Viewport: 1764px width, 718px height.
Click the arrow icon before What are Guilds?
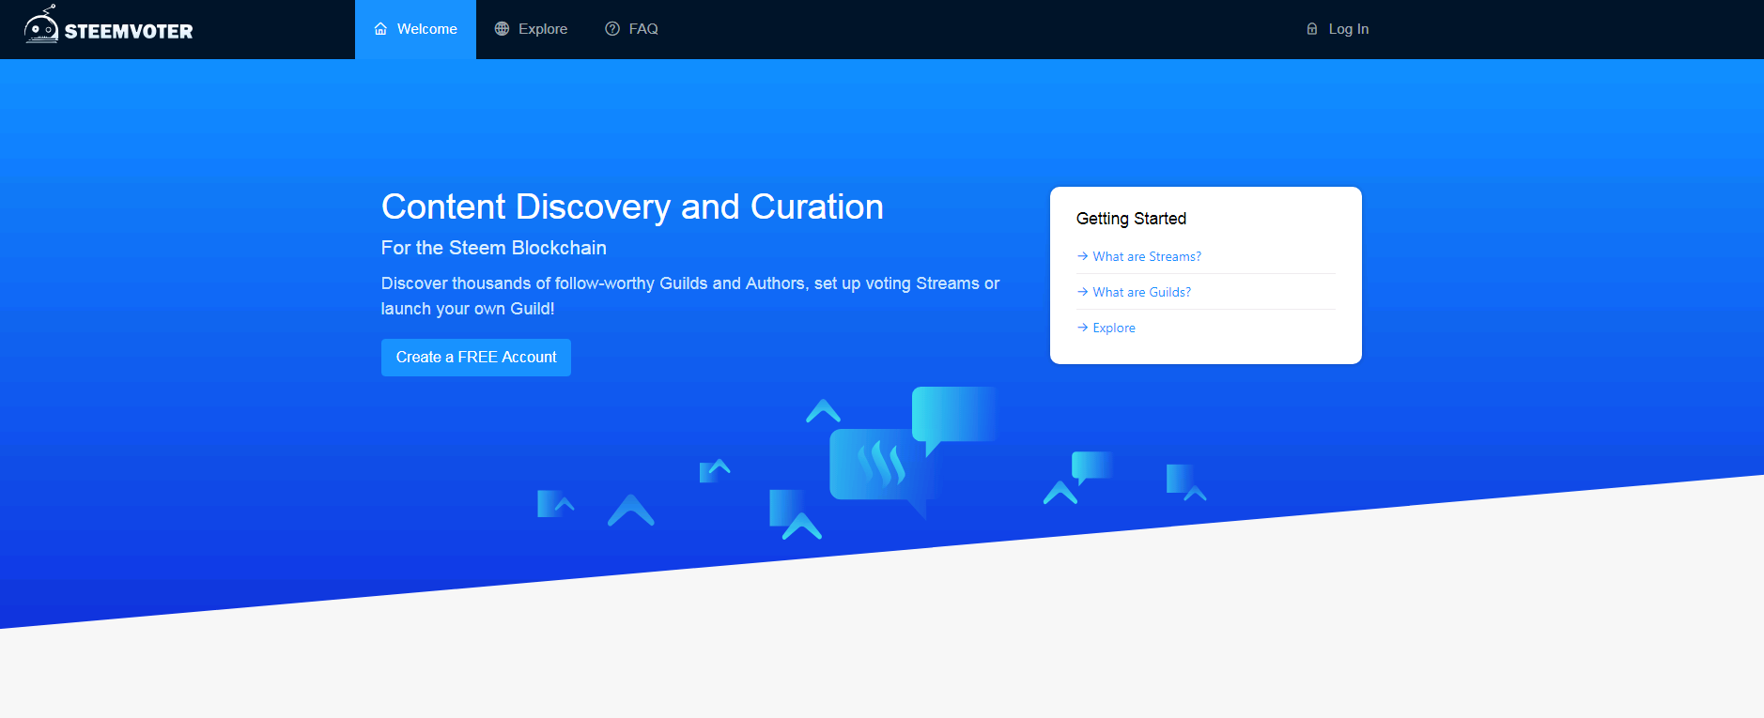click(1083, 292)
